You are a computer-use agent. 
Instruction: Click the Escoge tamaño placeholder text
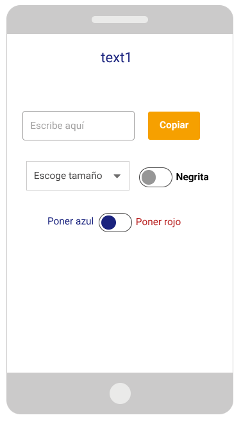point(68,176)
